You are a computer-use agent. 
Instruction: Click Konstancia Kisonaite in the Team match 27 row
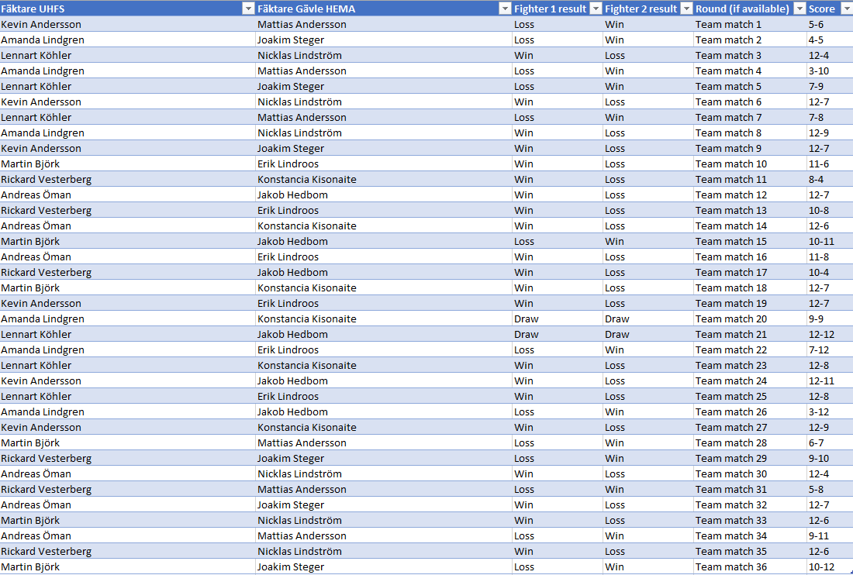coord(384,427)
